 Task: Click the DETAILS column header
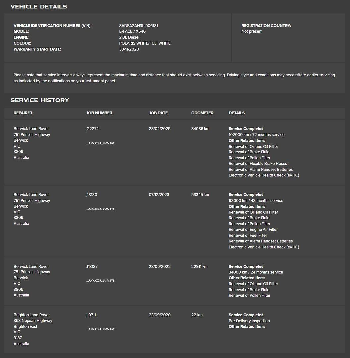pos(237,113)
